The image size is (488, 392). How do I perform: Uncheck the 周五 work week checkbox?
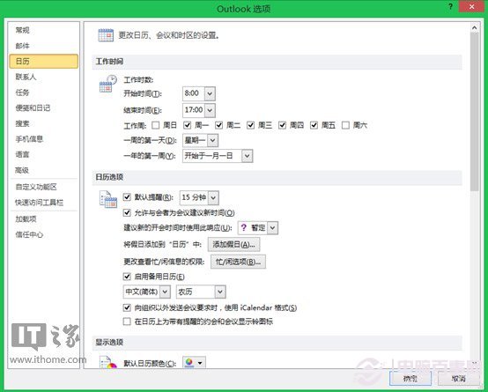coord(314,125)
